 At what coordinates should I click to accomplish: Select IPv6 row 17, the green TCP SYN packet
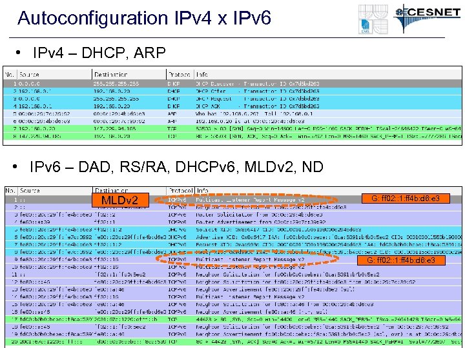(233, 320)
